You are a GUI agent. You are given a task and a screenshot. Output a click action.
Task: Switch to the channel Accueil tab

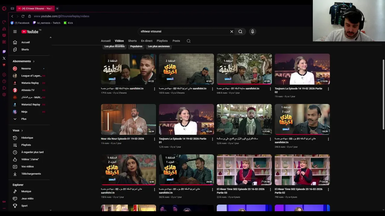106,41
